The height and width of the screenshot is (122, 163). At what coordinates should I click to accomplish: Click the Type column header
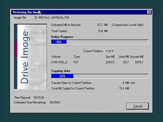click(x=77, y=57)
